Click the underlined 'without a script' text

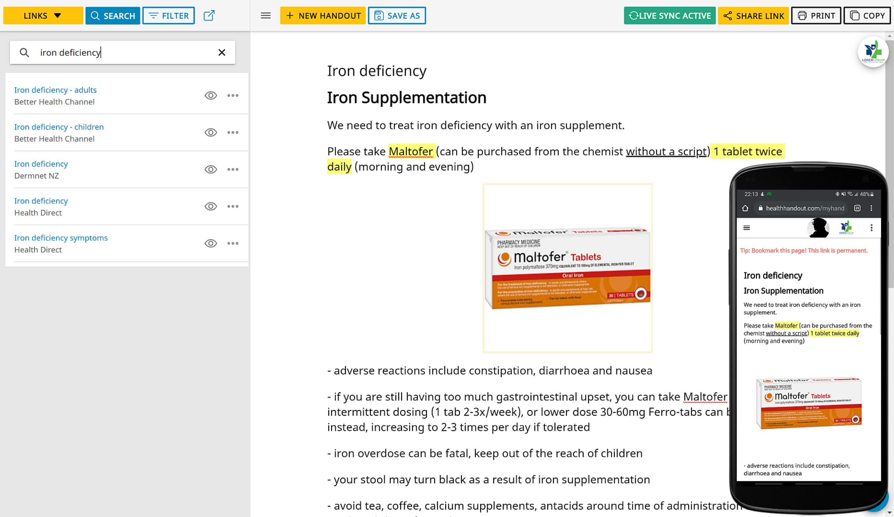pyautogui.click(x=666, y=151)
